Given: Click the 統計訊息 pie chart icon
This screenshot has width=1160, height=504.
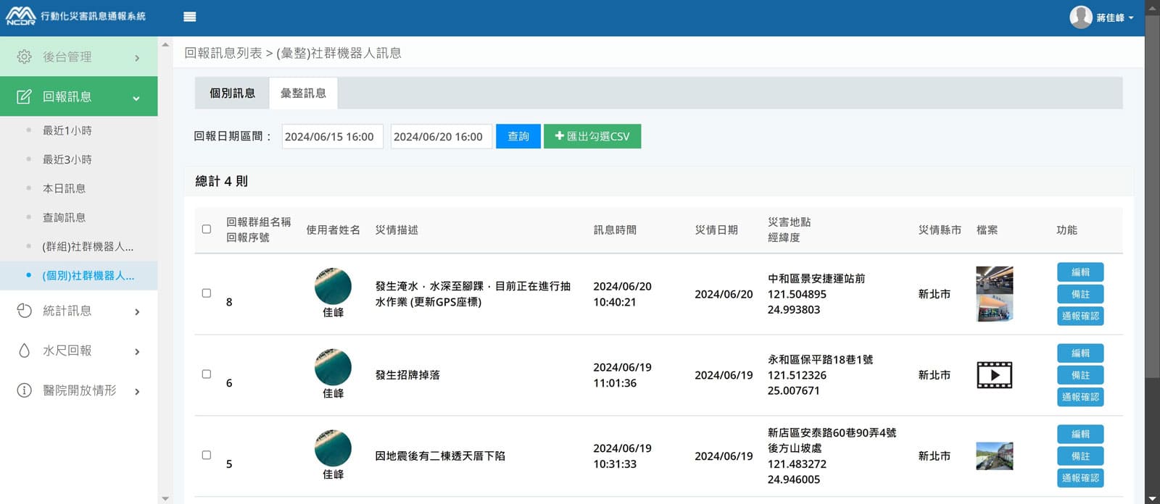Looking at the screenshot, I should coord(24,311).
